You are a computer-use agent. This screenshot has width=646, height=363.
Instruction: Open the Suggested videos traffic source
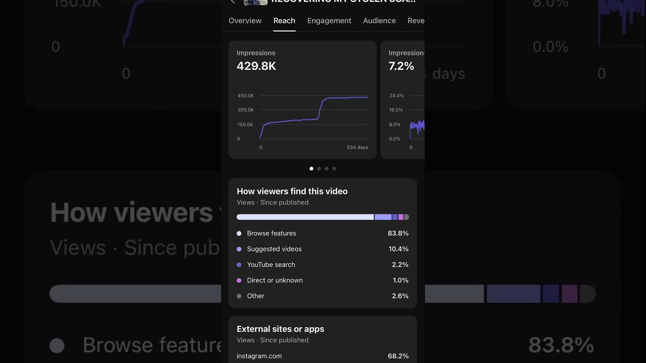pyautogui.click(x=275, y=249)
